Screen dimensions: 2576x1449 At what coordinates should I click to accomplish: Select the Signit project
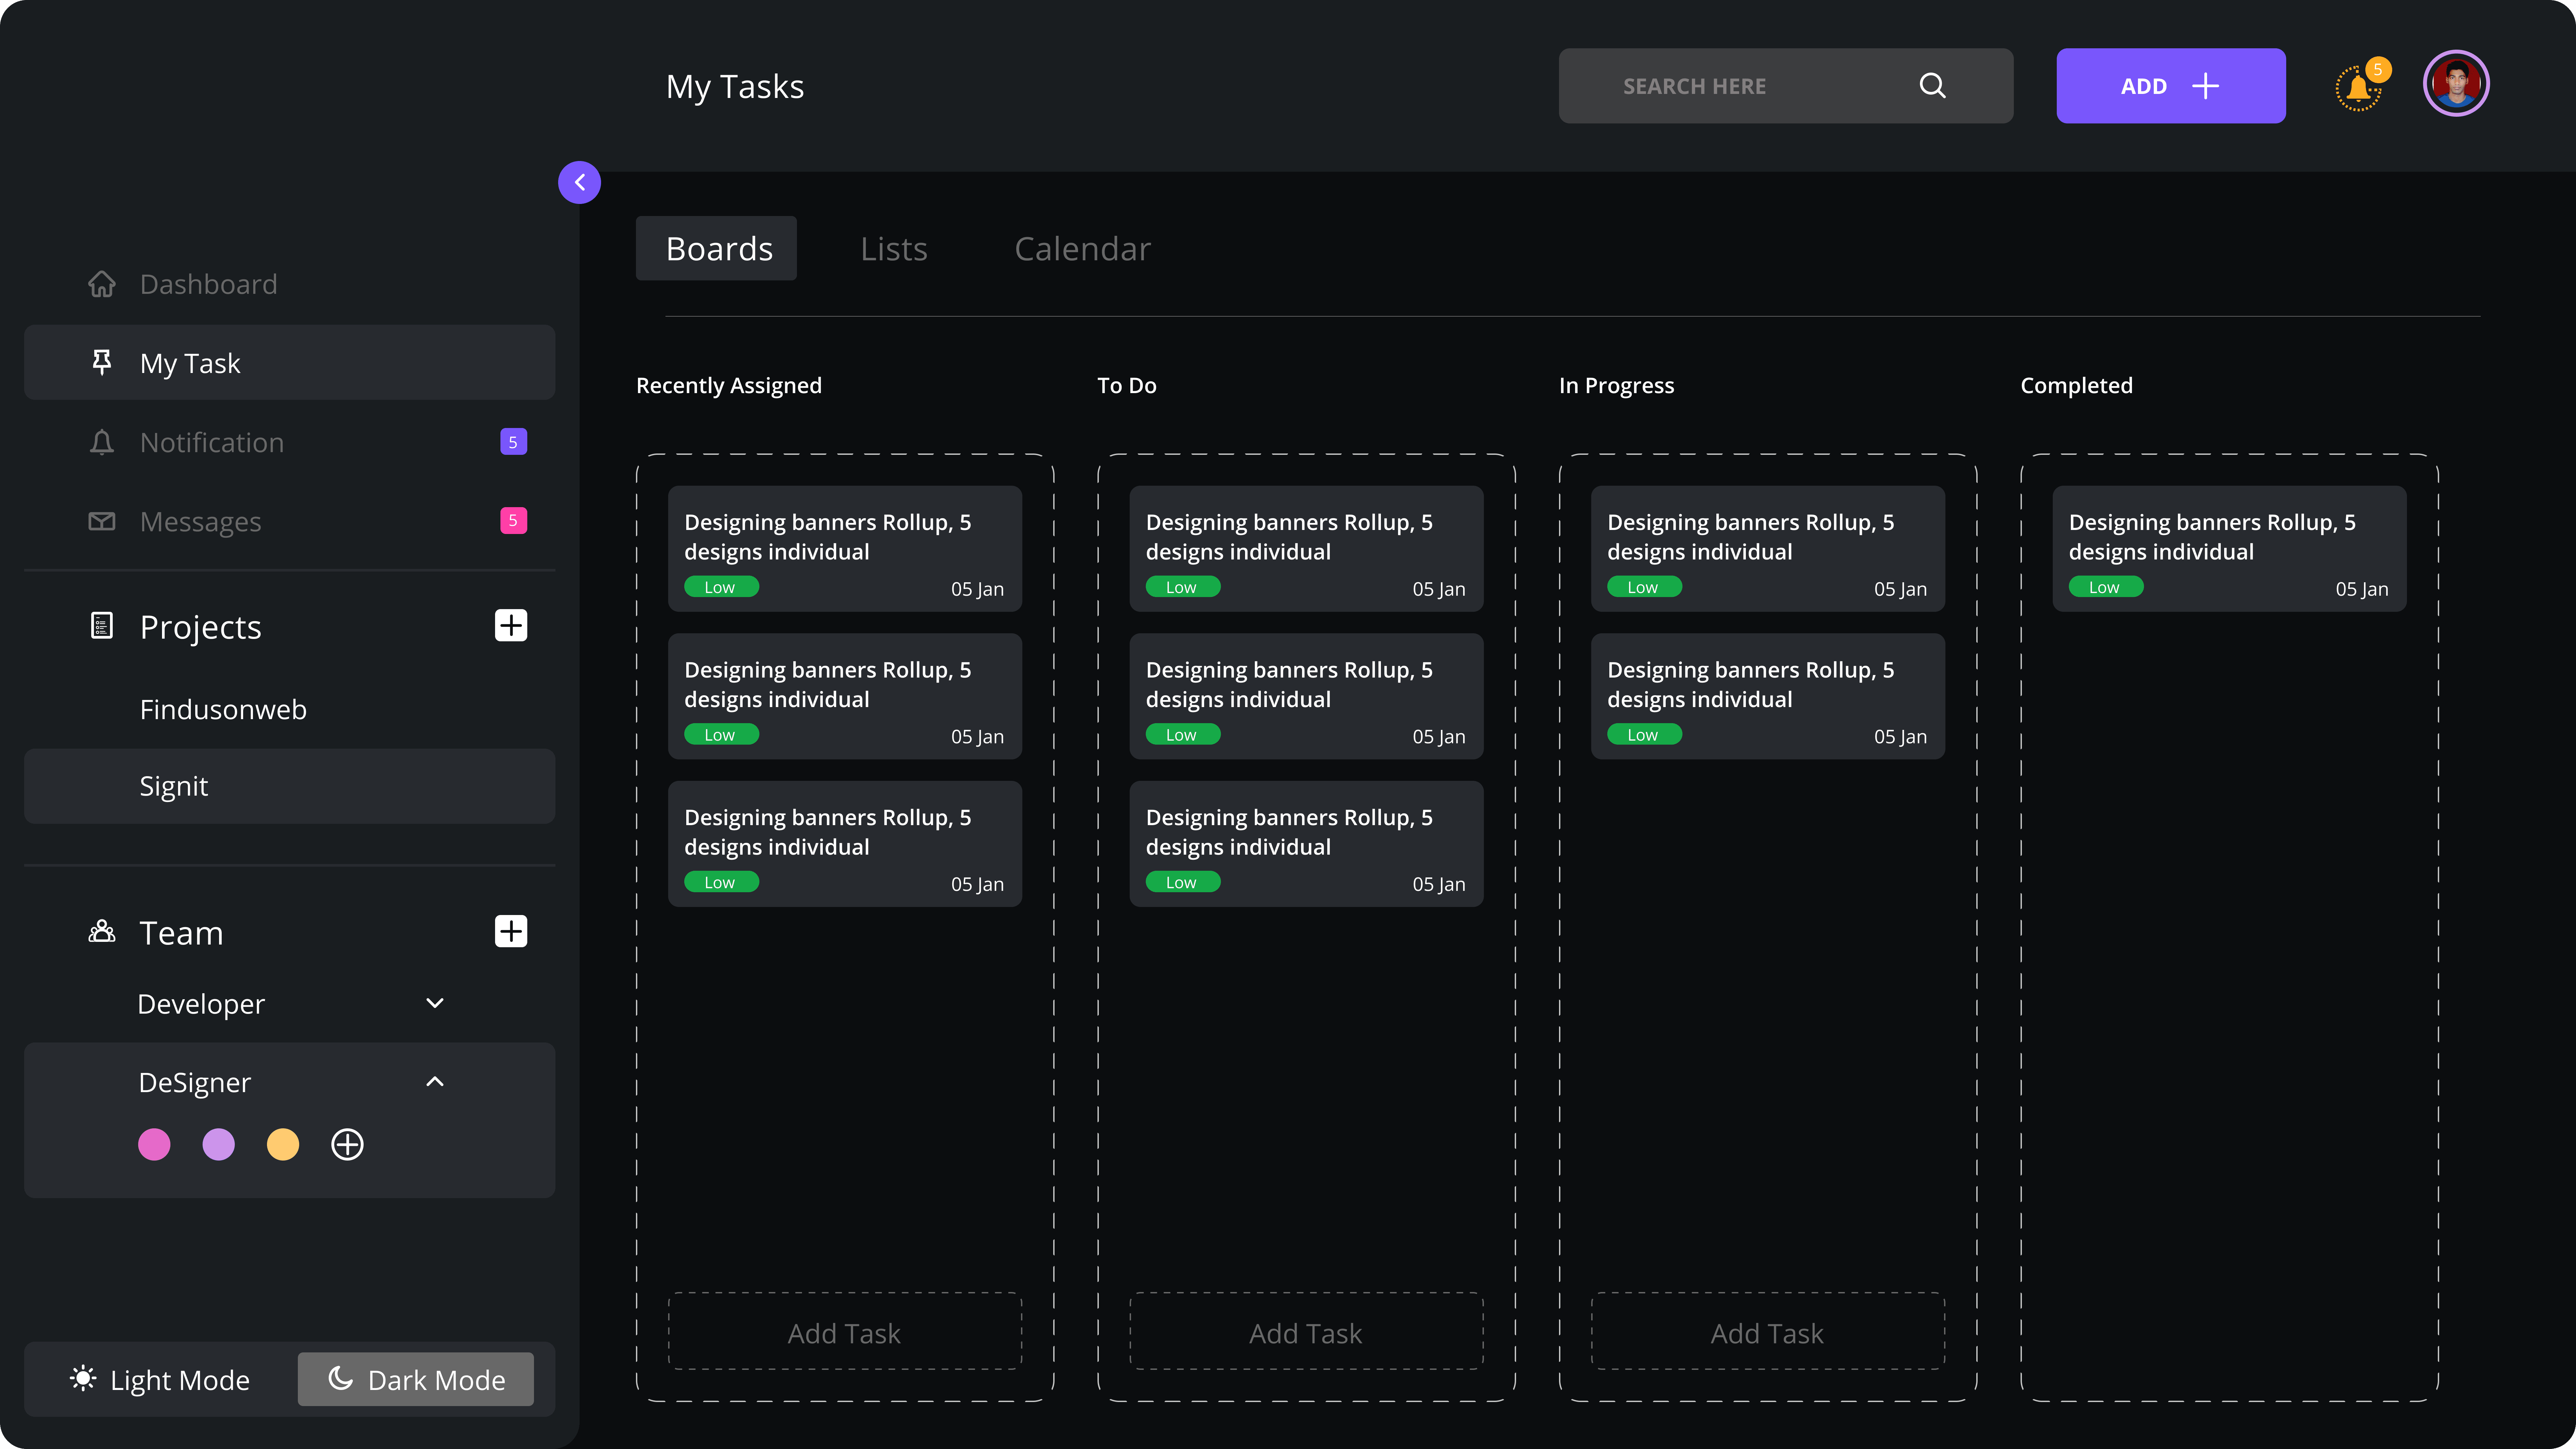(289, 786)
